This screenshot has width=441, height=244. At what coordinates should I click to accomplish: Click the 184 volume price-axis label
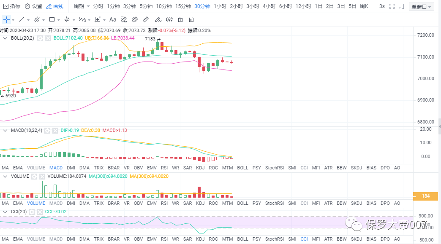point(425,196)
